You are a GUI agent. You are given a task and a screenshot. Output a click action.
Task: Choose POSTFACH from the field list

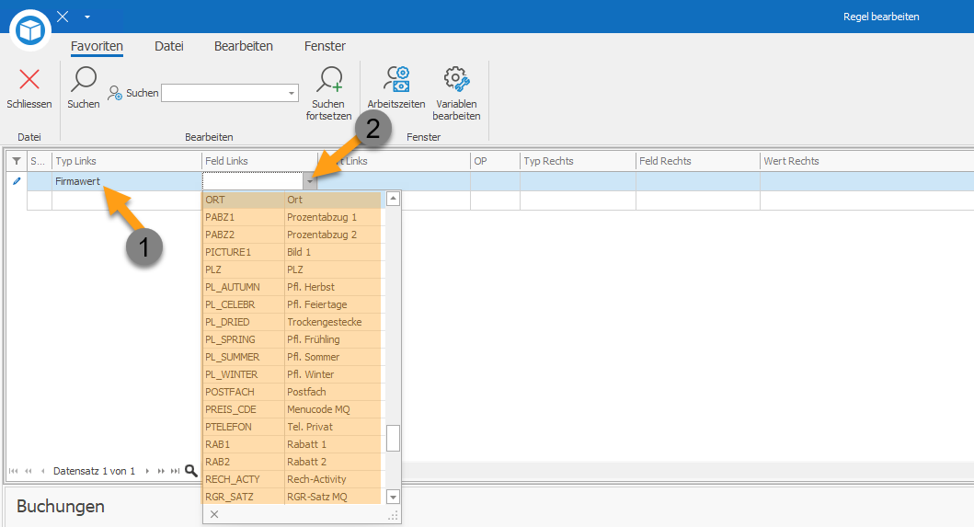(x=292, y=392)
